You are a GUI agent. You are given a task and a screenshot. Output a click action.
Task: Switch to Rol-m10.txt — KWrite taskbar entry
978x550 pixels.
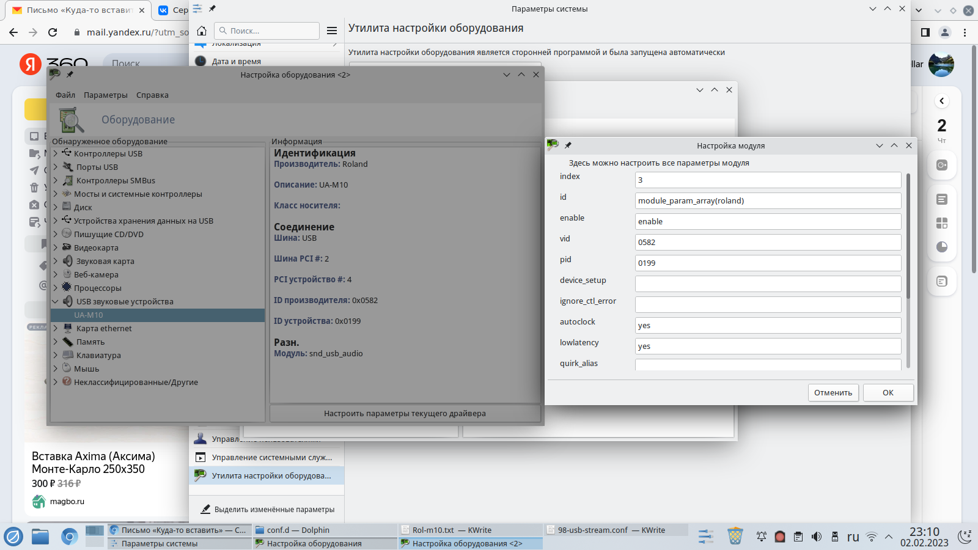click(x=470, y=530)
